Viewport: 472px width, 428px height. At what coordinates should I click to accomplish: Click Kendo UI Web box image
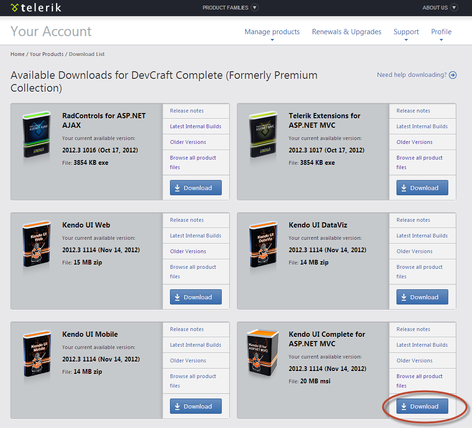37,244
